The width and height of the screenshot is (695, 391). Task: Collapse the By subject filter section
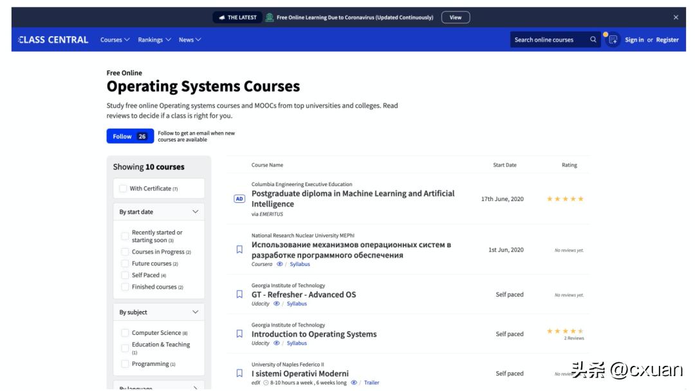pos(196,312)
